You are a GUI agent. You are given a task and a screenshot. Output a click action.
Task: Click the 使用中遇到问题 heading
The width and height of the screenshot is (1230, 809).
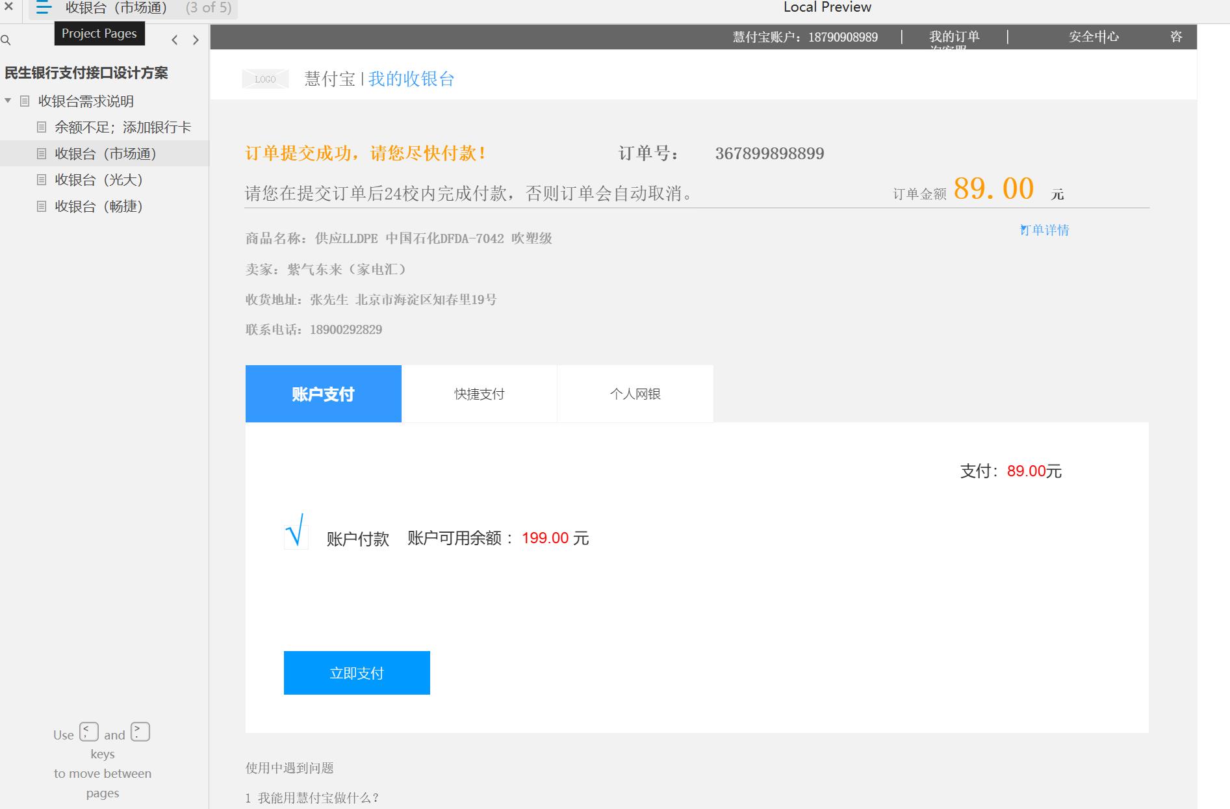pos(289,768)
